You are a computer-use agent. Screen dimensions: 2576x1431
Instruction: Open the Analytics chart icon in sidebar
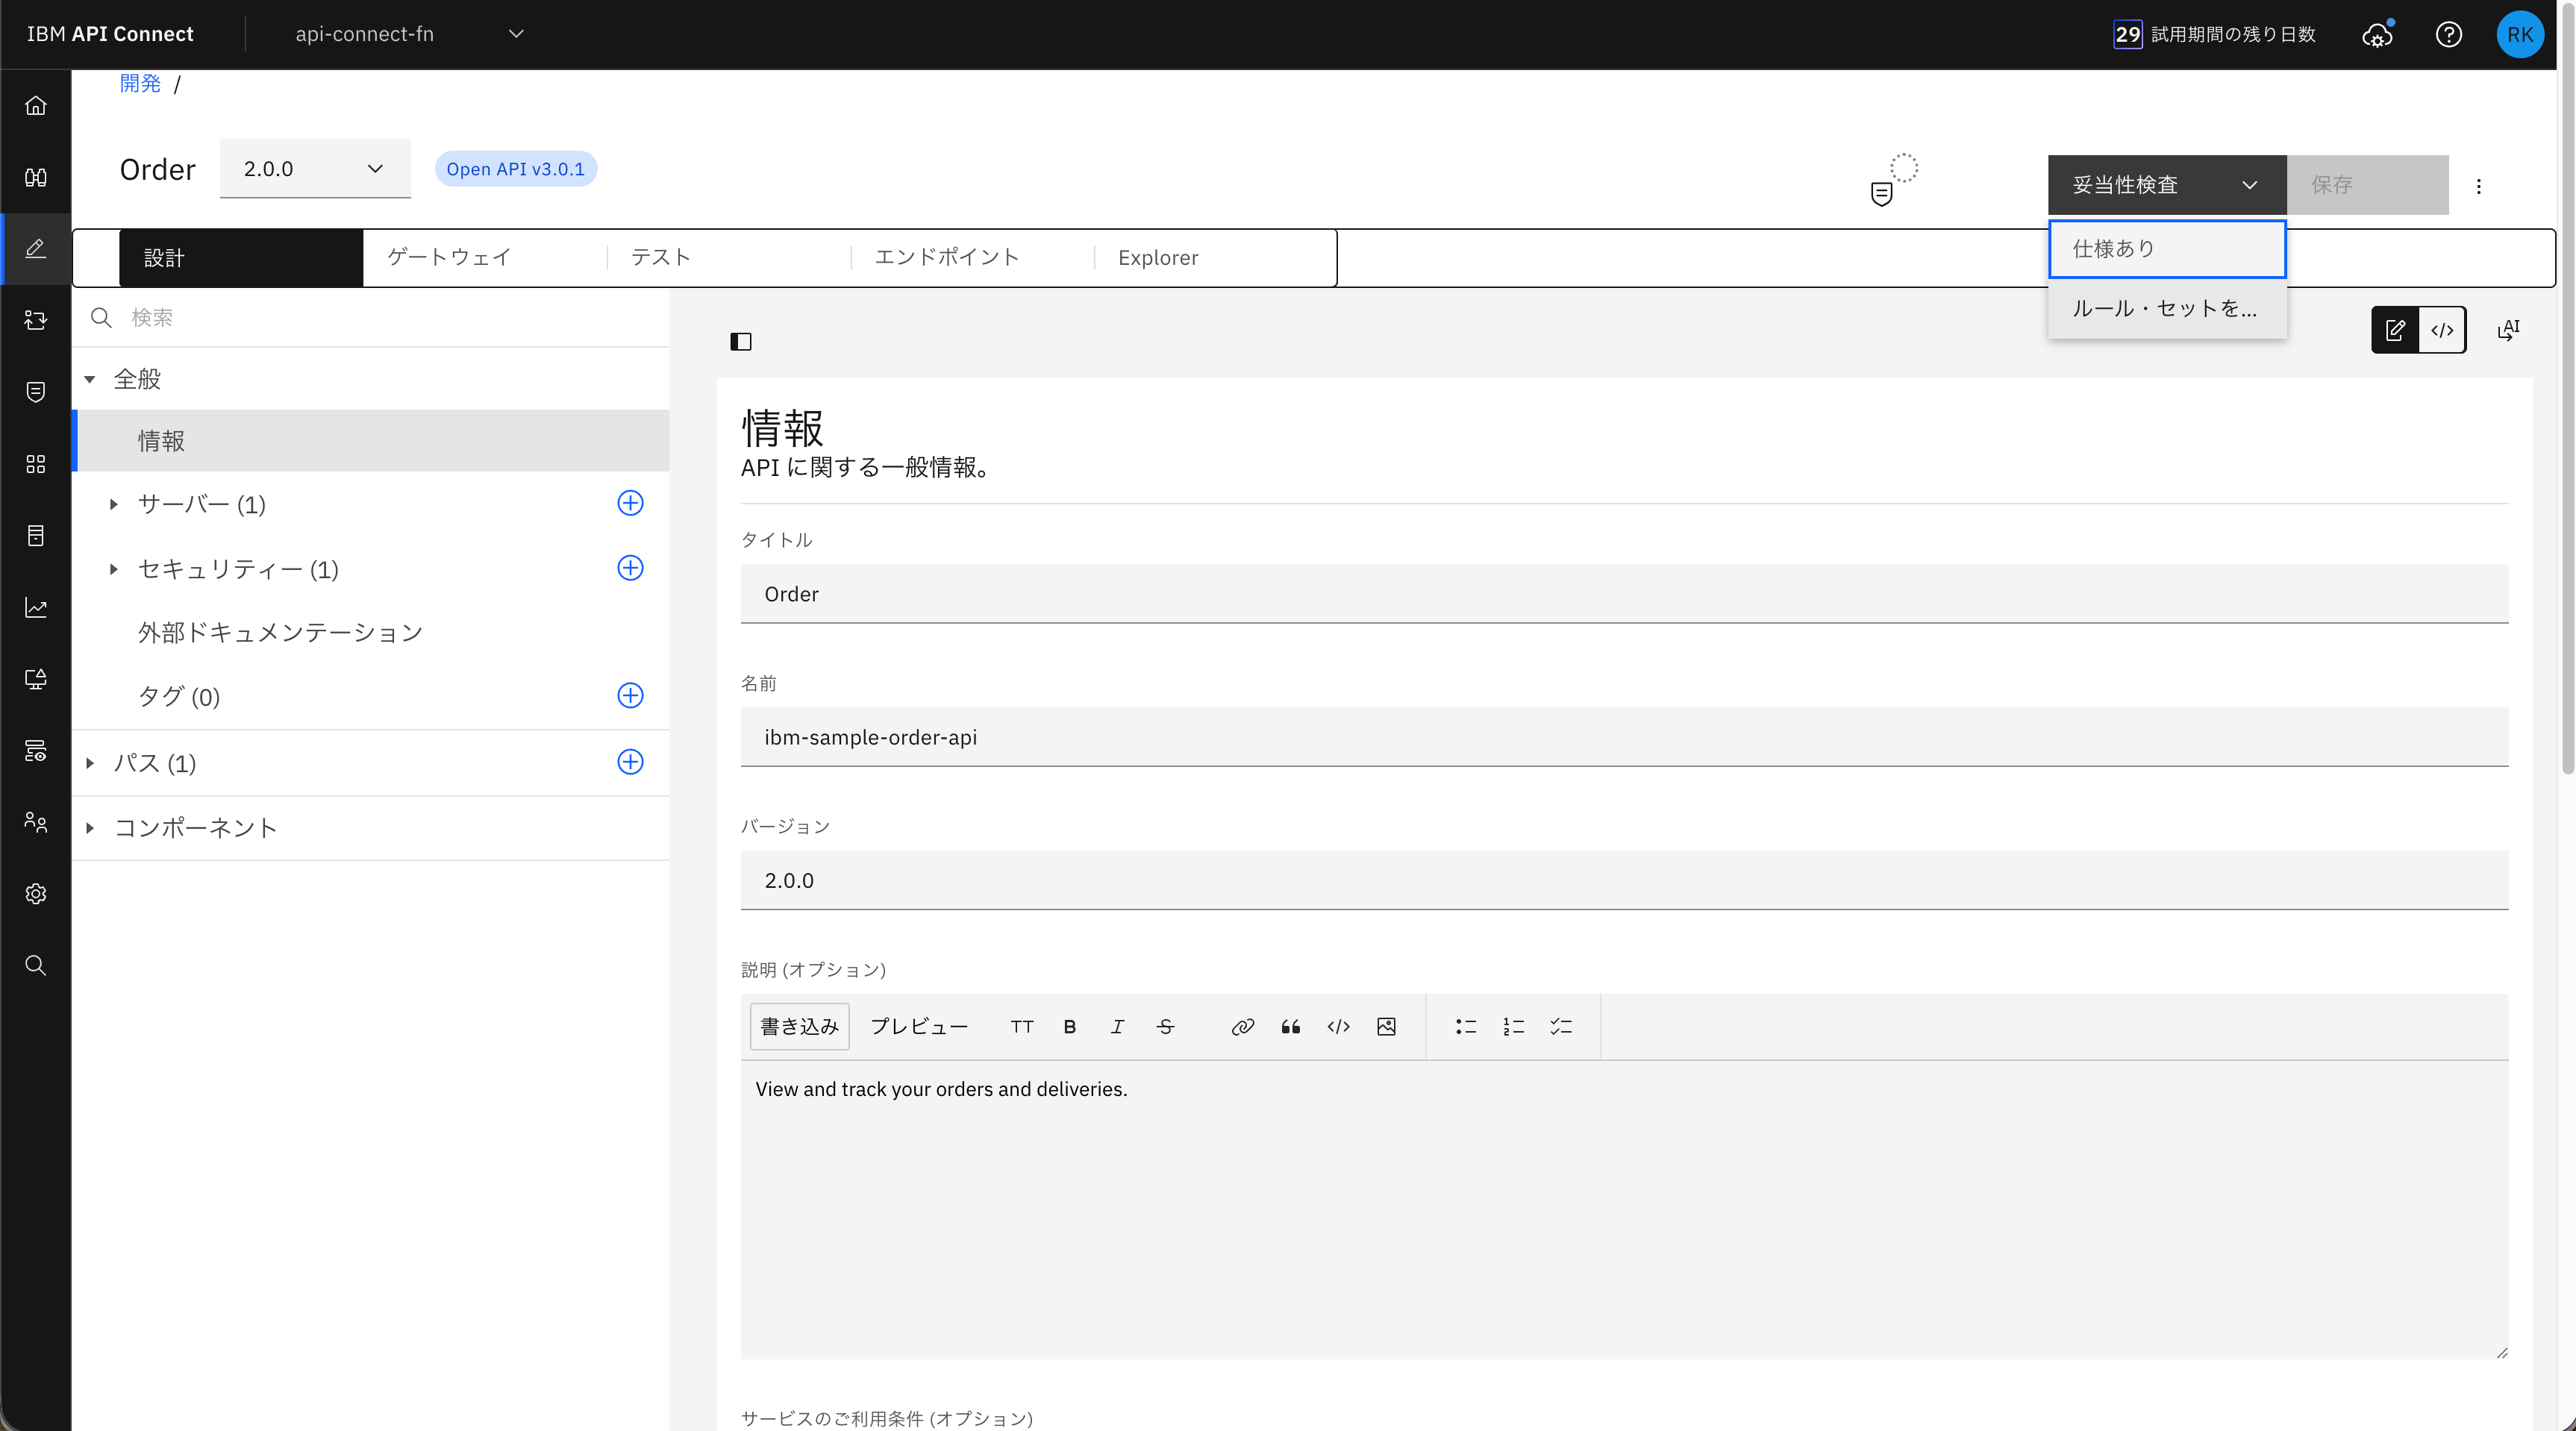tap(36, 608)
